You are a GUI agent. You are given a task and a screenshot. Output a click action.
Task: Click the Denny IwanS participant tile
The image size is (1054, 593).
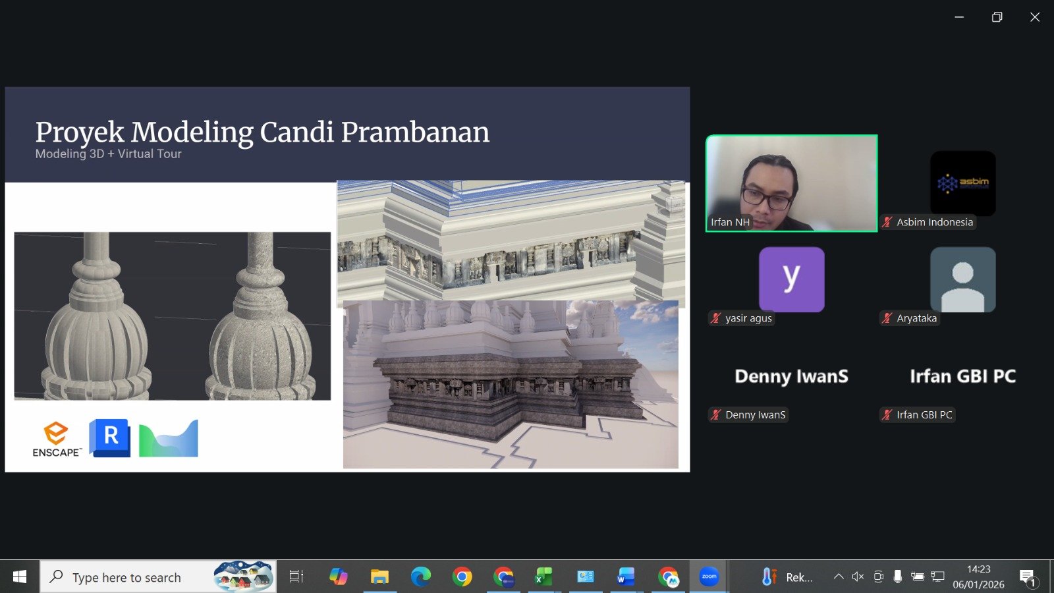point(791,376)
